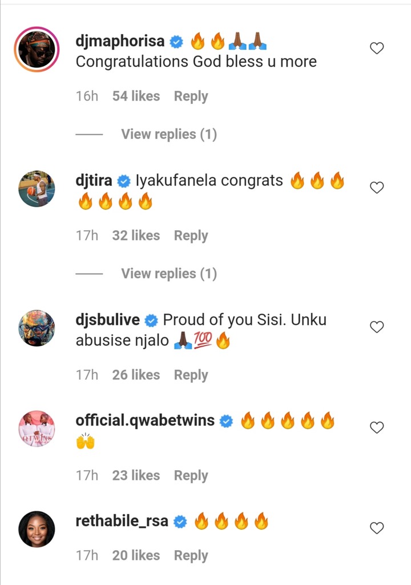
Task: Open djtira username link
Action: click(x=94, y=181)
